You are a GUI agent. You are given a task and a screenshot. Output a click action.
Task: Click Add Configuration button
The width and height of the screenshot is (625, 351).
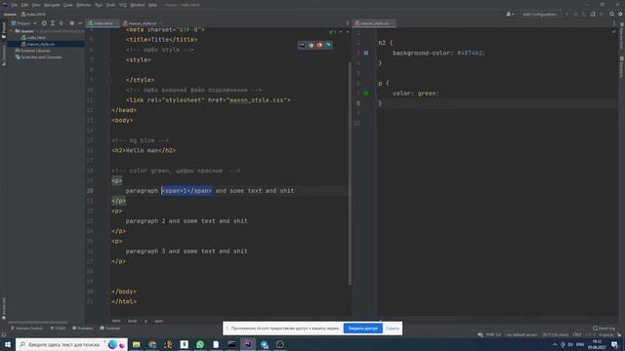tap(540, 14)
